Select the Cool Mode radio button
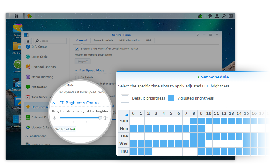 (x=77, y=78)
